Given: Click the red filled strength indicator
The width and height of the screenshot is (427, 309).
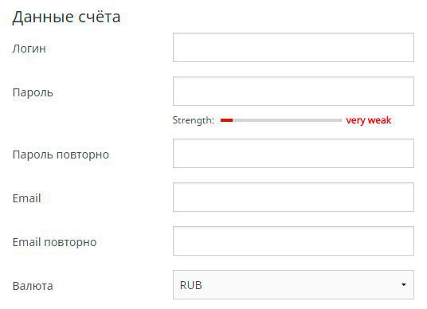Looking at the screenshot, I should tap(226, 120).
